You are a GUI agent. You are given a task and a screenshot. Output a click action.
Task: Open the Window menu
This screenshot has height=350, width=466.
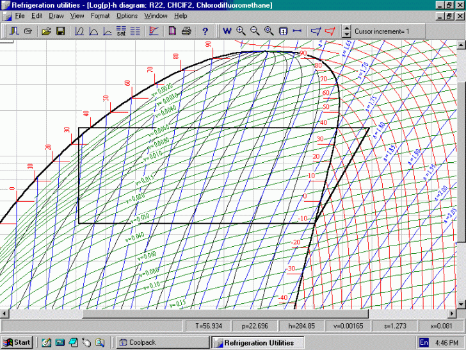pos(156,16)
